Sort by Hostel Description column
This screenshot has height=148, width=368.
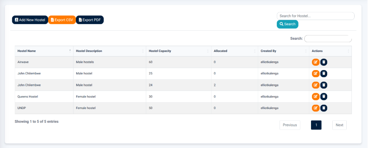[110, 51]
